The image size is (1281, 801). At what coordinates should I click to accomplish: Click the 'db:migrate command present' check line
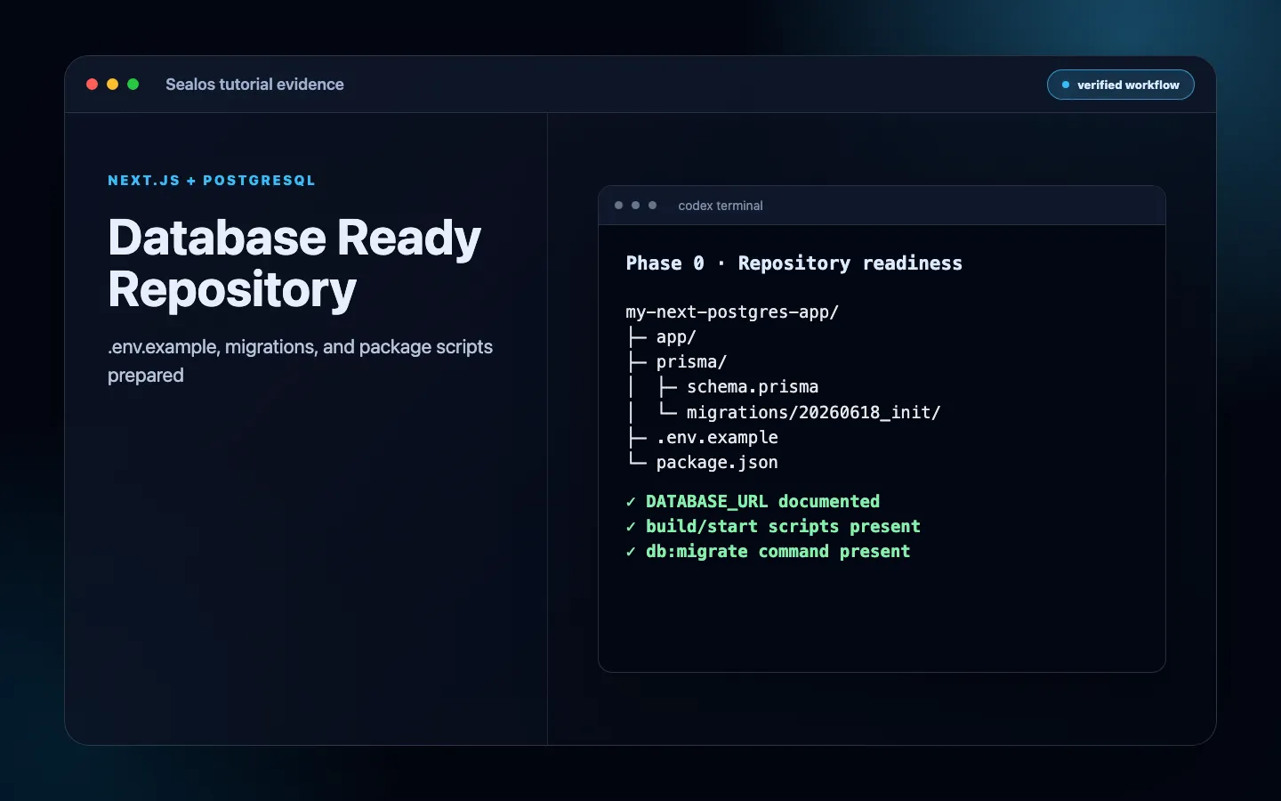tap(768, 551)
